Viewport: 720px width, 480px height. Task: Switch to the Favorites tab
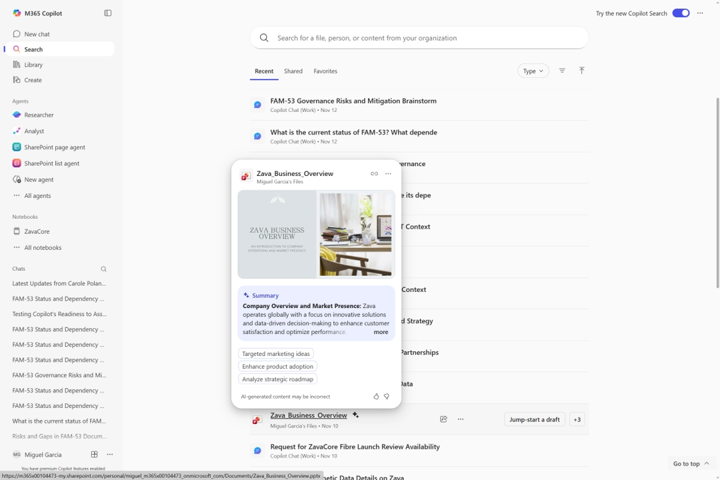(x=325, y=71)
